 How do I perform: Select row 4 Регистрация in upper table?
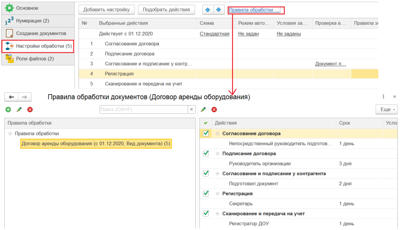tap(228, 74)
